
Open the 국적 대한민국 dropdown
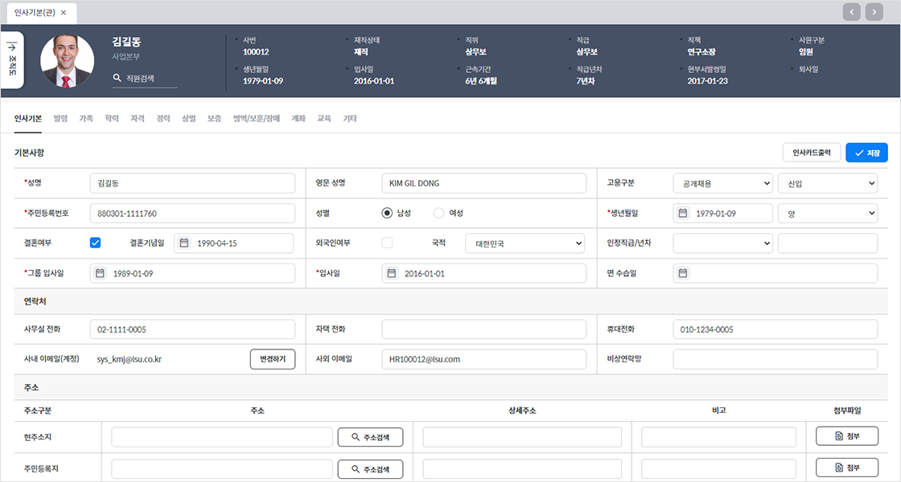[x=525, y=243]
